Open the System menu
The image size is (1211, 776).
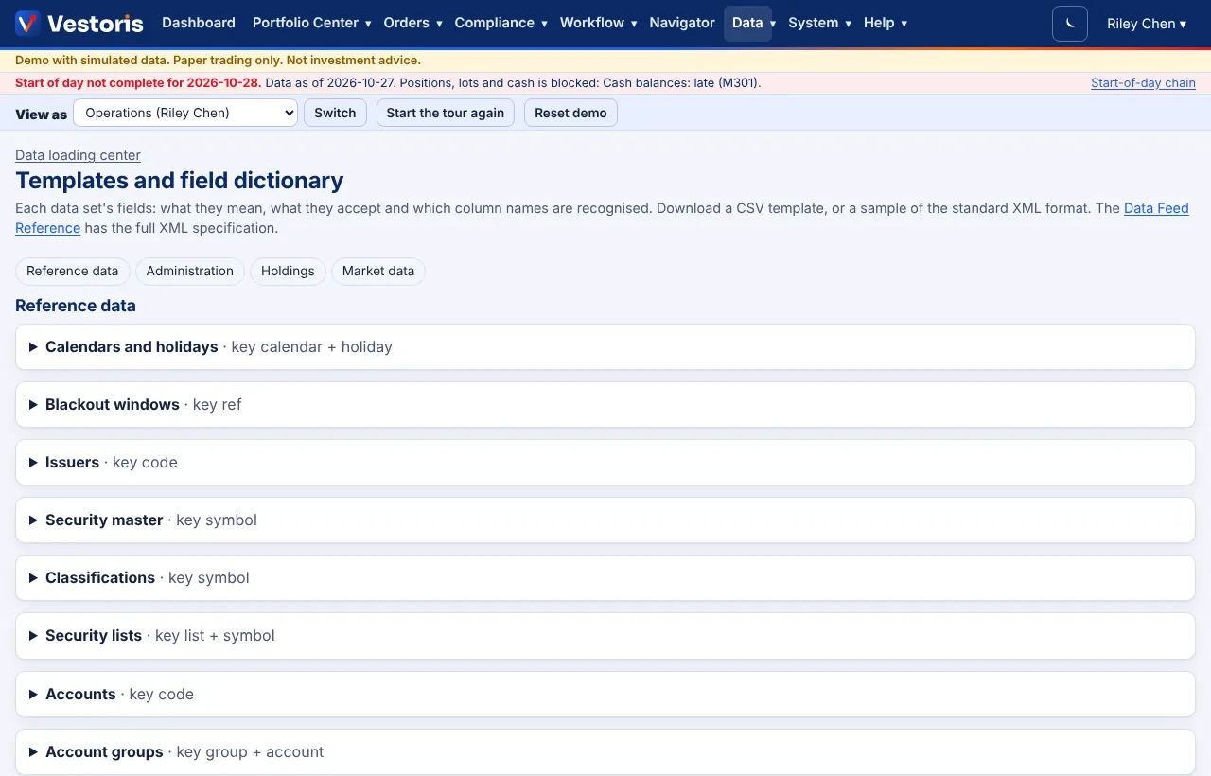pyautogui.click(x=819, y=23)
